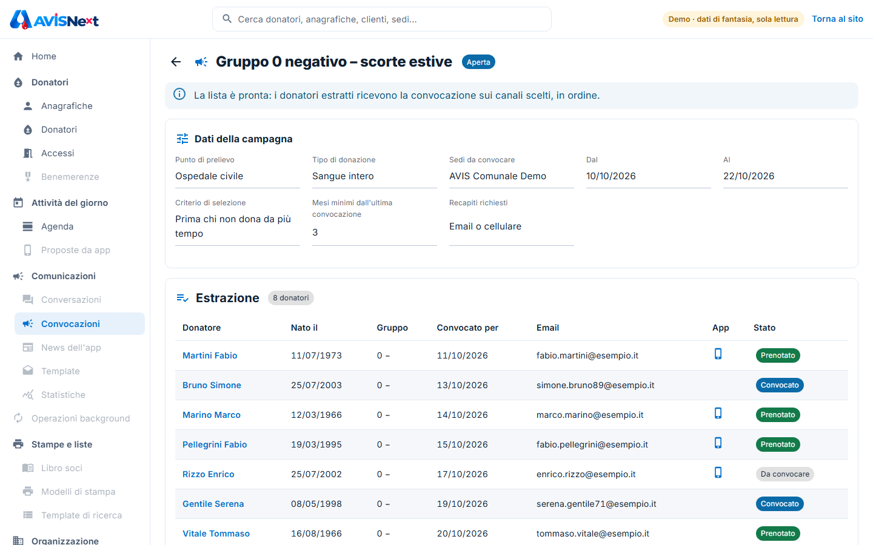Click the Da convocare status for Rizzo Enrico
The image size is (873, 545).
click(785, 474)
